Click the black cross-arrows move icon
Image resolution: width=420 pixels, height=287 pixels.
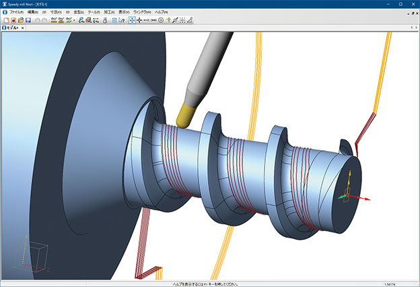coord(139,20)
